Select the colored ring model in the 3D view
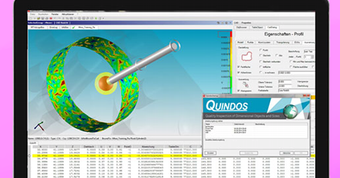340x178 pixels. (93, 84)
